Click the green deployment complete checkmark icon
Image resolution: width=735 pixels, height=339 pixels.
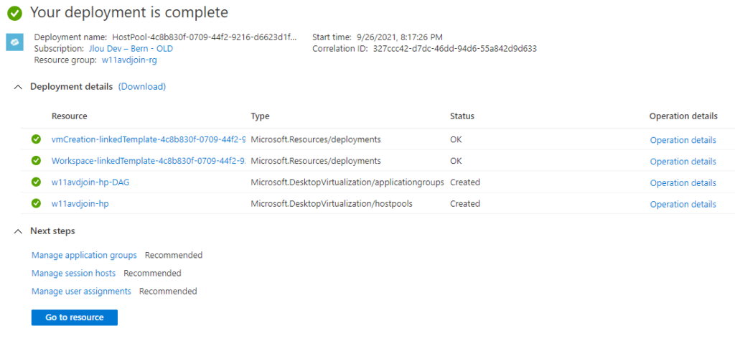pos(14,13)
